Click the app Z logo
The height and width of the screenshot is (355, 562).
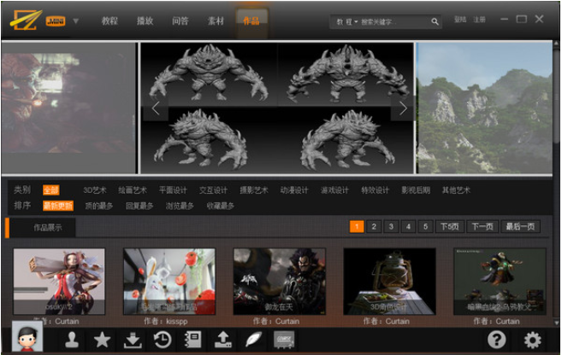(27, 20)
